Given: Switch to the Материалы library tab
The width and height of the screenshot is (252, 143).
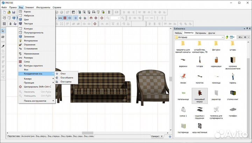Looking at the screenshot, I should click(x=201, y=33).
